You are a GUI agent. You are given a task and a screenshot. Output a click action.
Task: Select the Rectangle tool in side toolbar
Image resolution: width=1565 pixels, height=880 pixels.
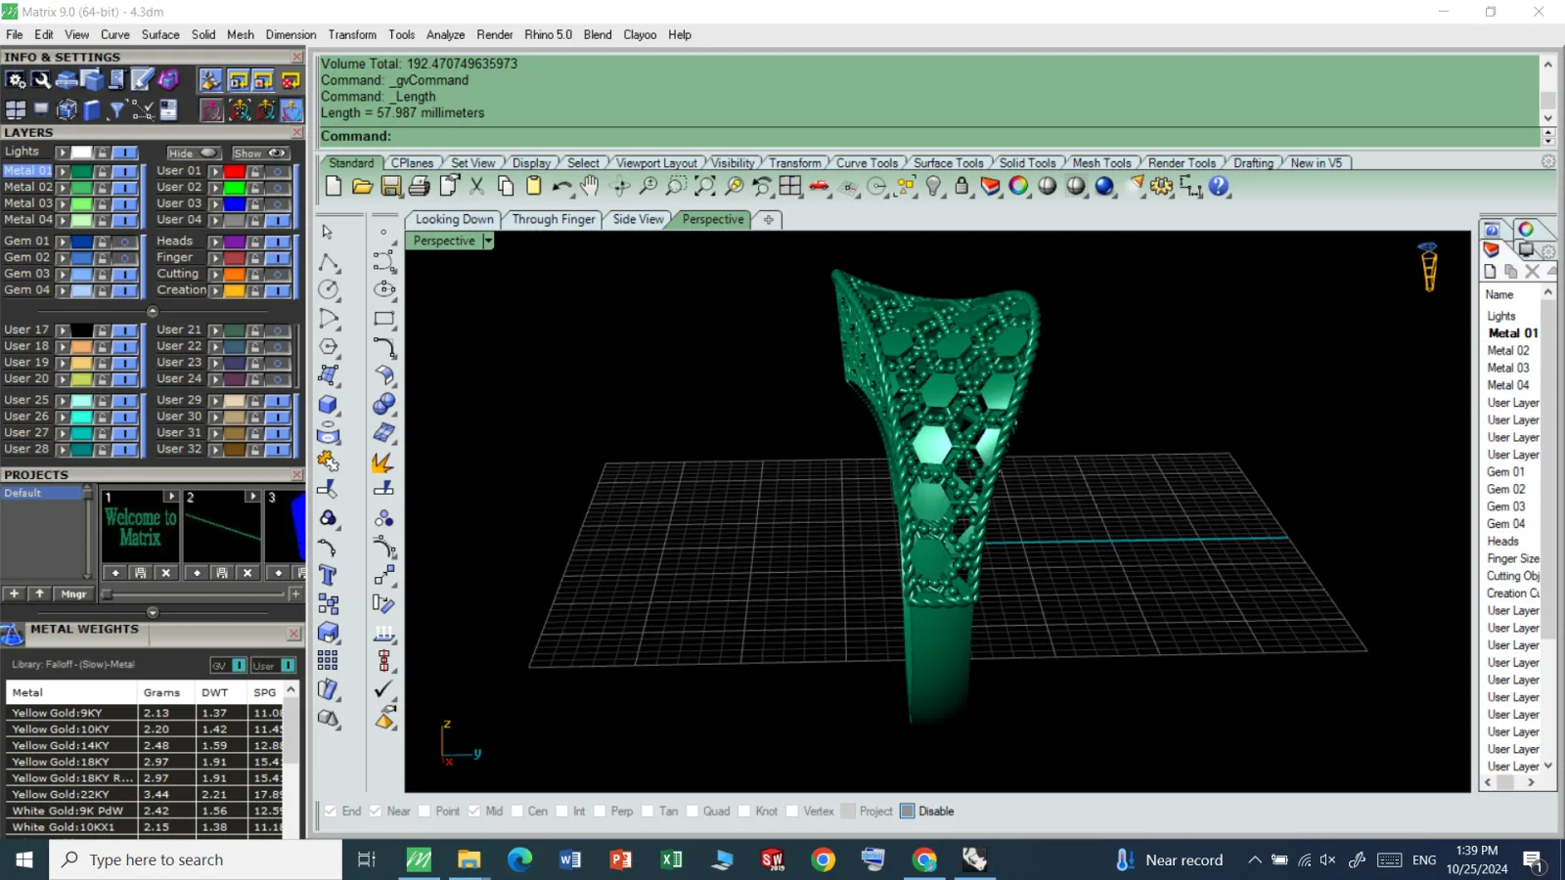coord(384,318)
